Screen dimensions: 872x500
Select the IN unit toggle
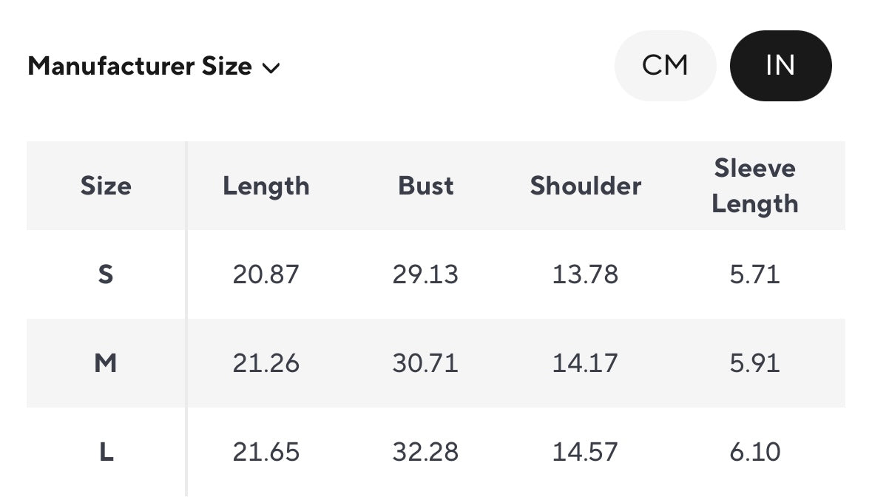780,66
